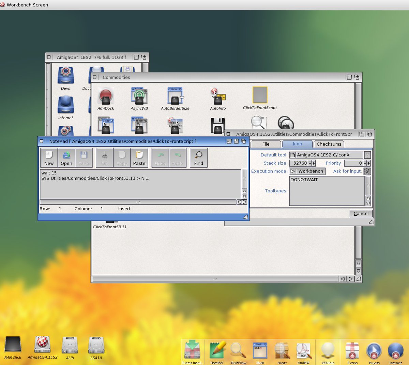Screen dimensions: 409x365
Task: Open the Find tool in NotePad
Action: 199,158
